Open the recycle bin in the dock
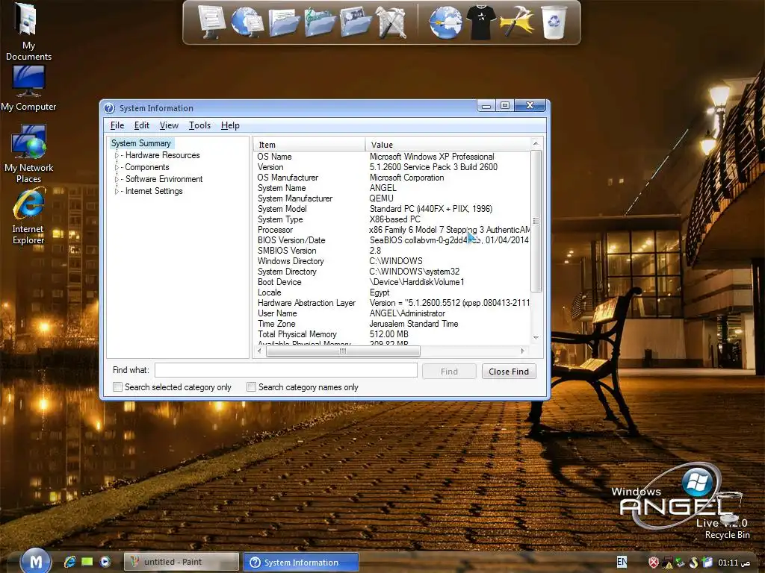 (554, 22)
